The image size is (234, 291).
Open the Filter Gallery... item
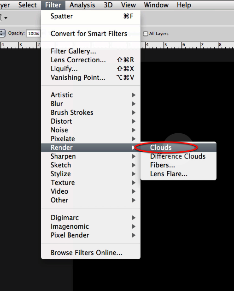coord(91,51)
